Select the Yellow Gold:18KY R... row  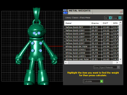(x=92, y=40)
